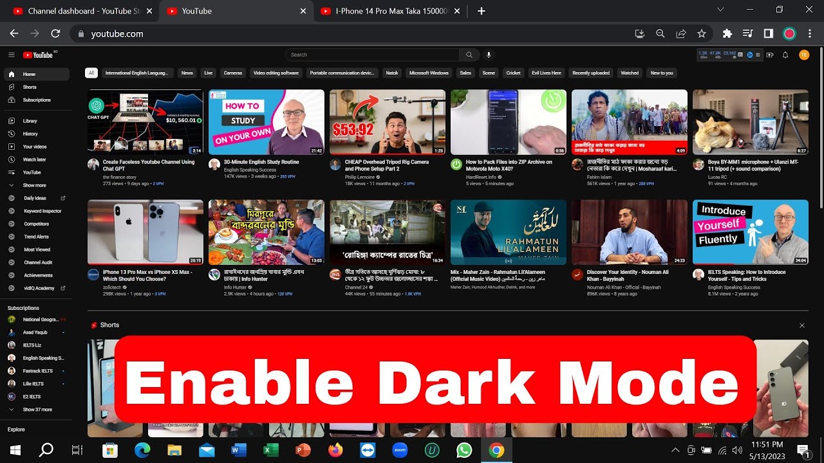Open IELTS Liz subscription channel
Screen dimensions: 824x463
coord(37,345)
